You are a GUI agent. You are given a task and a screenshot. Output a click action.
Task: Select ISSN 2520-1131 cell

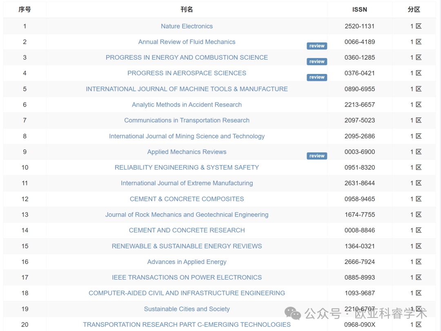coord(360,26)
